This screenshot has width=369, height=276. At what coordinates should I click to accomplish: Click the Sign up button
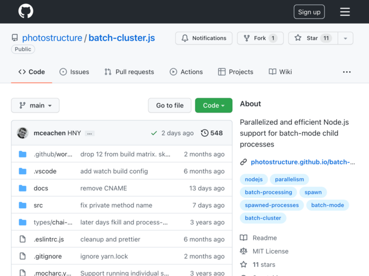pyautogui.click(x=309, y=11)
